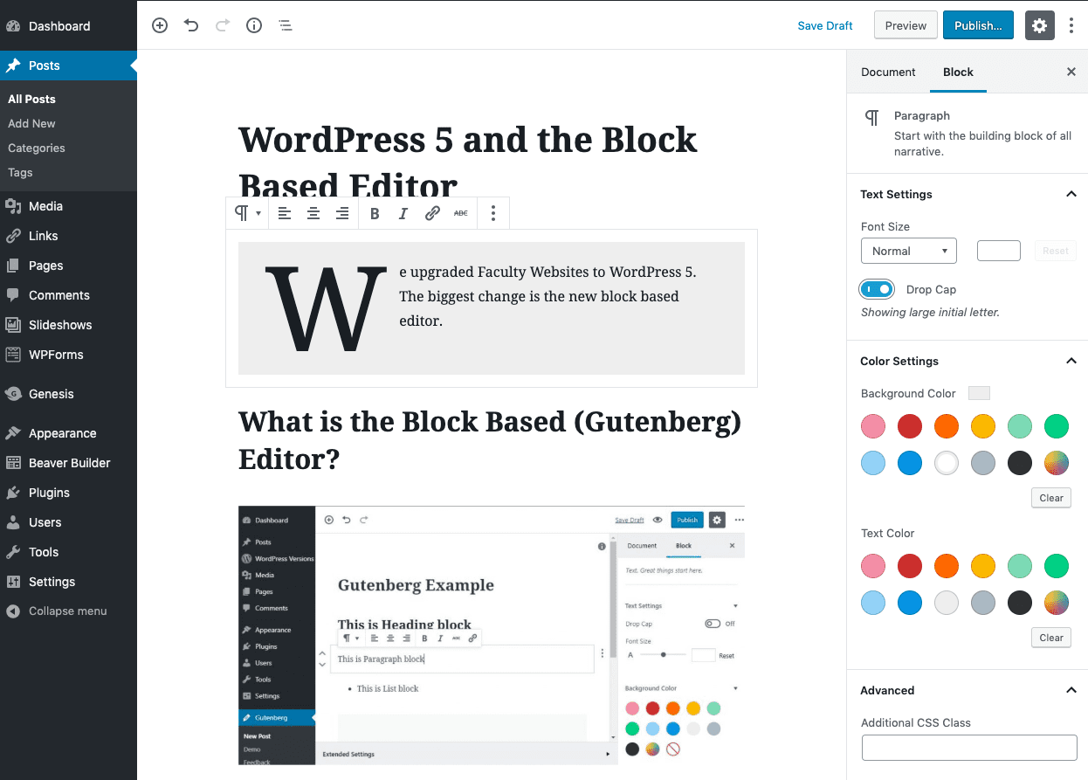Close the settings sidebar panel

1071,72
